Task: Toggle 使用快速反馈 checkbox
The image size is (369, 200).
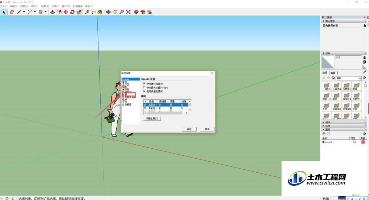Action: 144,91
